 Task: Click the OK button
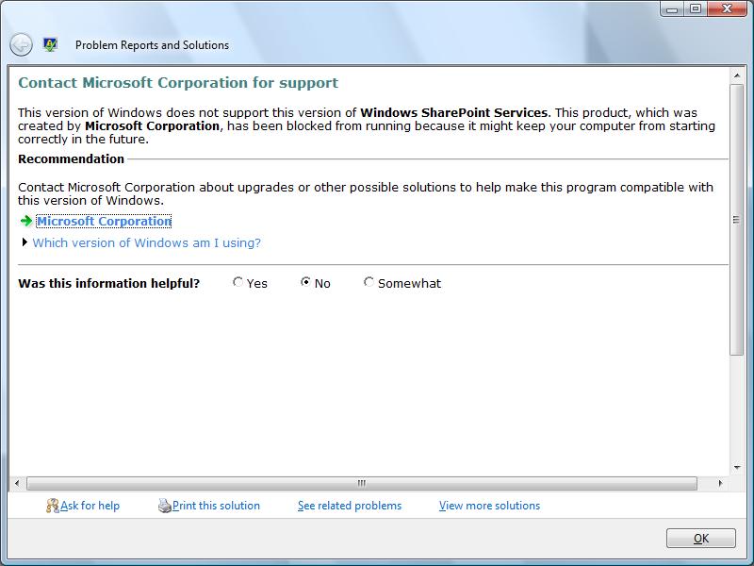(700, 537)
